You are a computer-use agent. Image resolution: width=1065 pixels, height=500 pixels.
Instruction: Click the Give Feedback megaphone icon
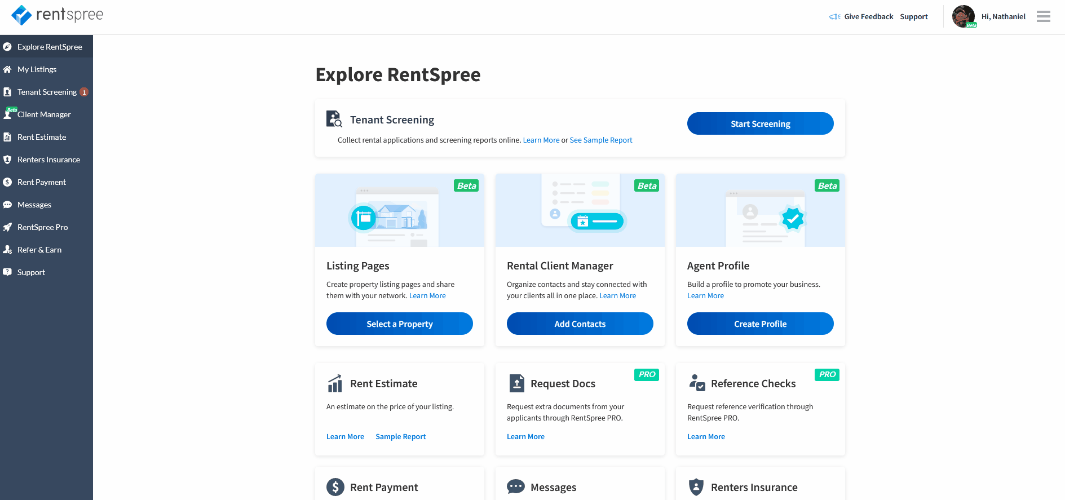pos(835,17)
